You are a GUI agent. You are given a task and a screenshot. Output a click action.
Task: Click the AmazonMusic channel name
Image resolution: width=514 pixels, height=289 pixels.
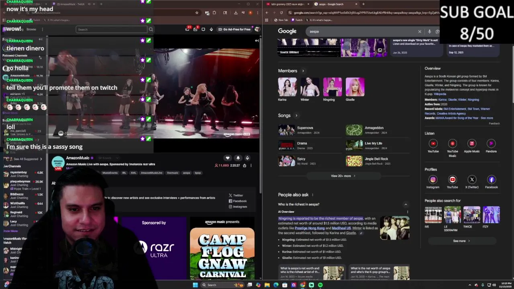click(78, 158)
